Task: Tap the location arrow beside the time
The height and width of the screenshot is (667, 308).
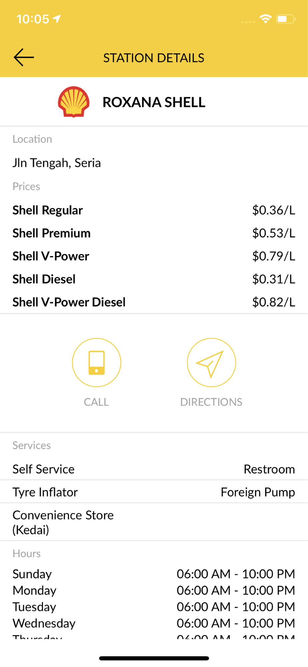Action: click(57, 19)
